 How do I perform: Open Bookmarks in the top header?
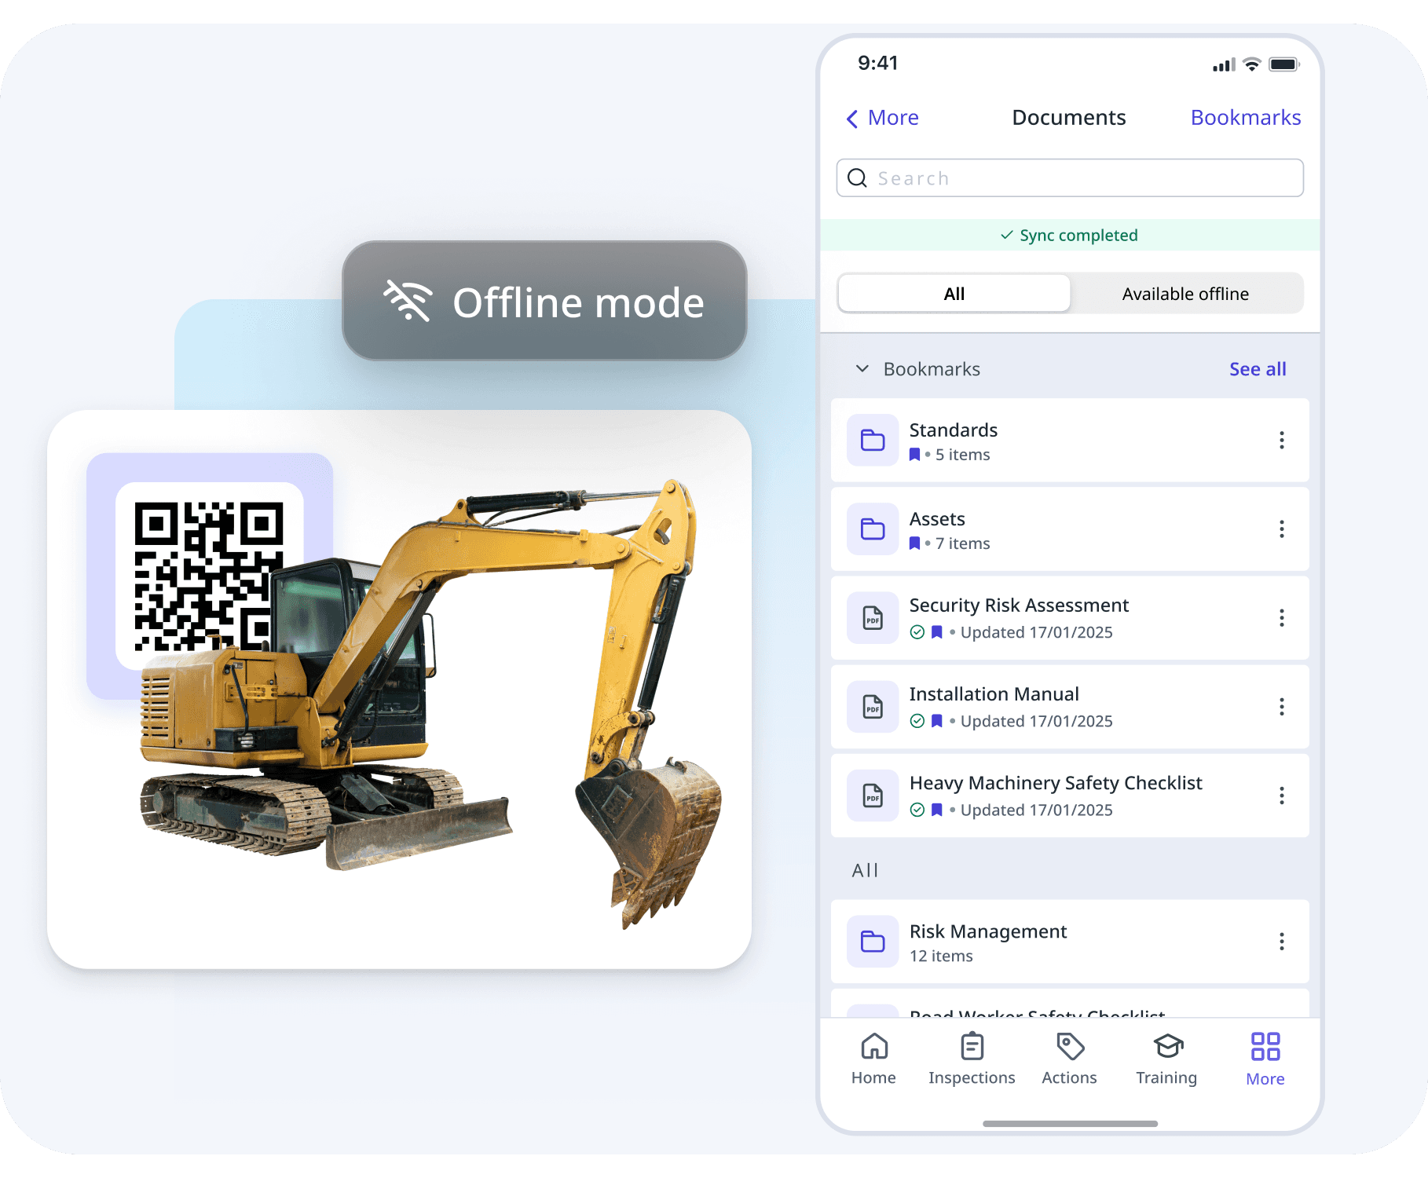coord(1245,118)
